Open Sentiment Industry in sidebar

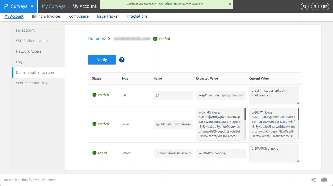point(38,83)
